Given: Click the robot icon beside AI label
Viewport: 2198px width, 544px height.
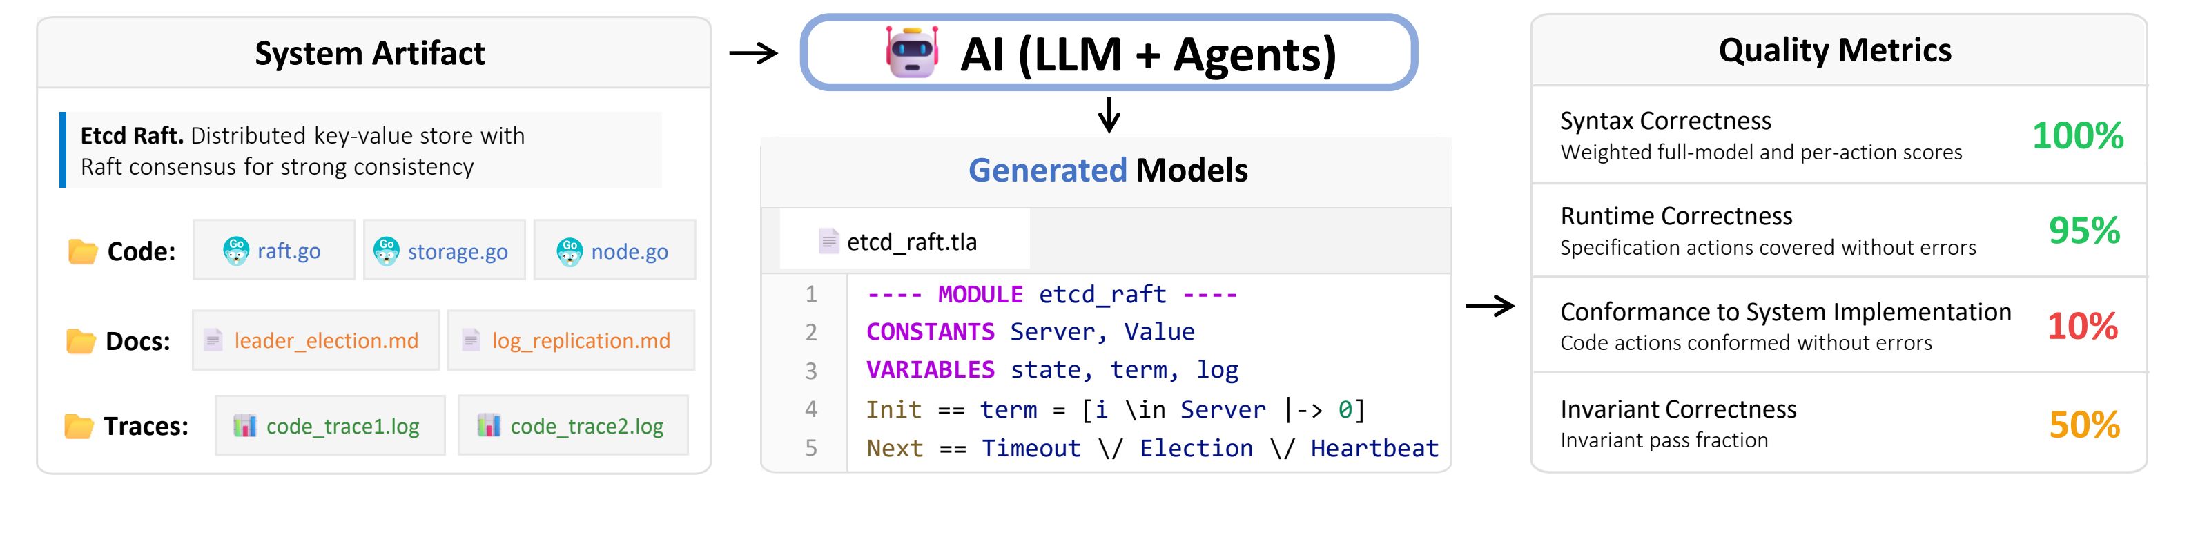Looking at the screenshot, I should coord(911,53).
